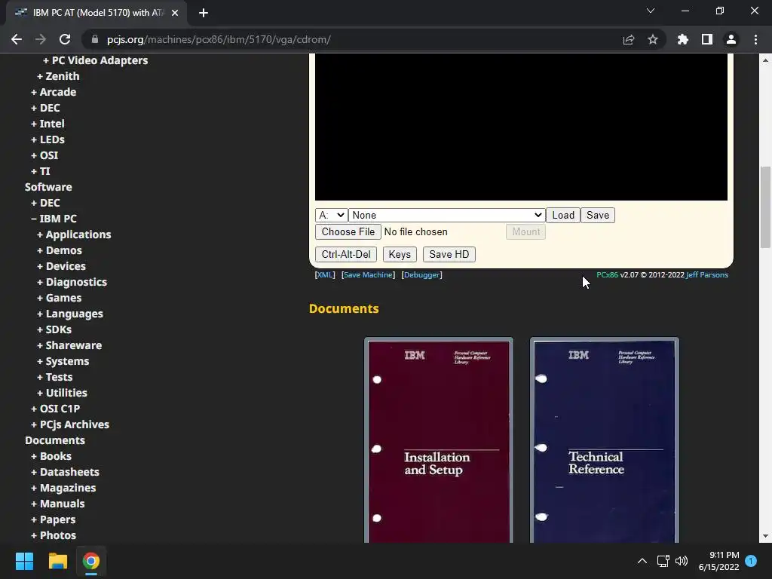This screenshot has width=772, height=579.
Task: Open the volume speaker tray icon
Action: click(682, 561)
